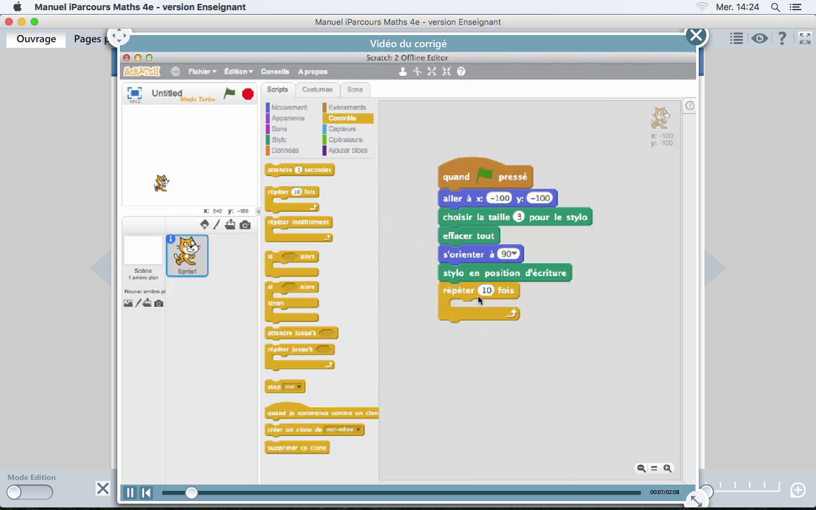Click the video progress slider handle
This screenshot has height=510, width=816.
pos(191,492)
